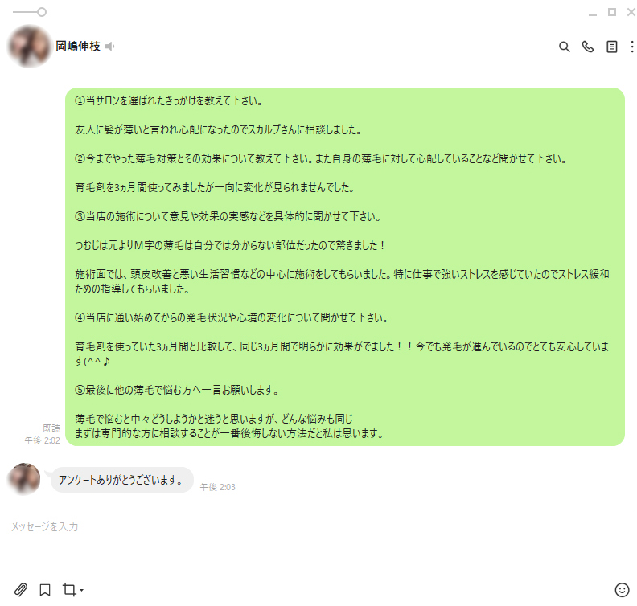
Task: Select the green survey message bubble
Action: [x=345, y=267]
